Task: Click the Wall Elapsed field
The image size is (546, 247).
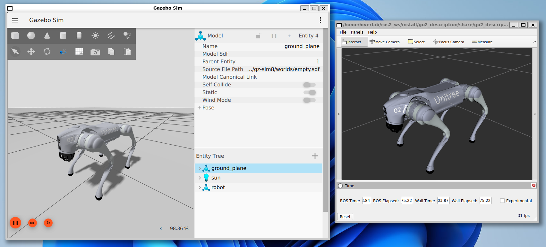Action: (x=485, y=201)
